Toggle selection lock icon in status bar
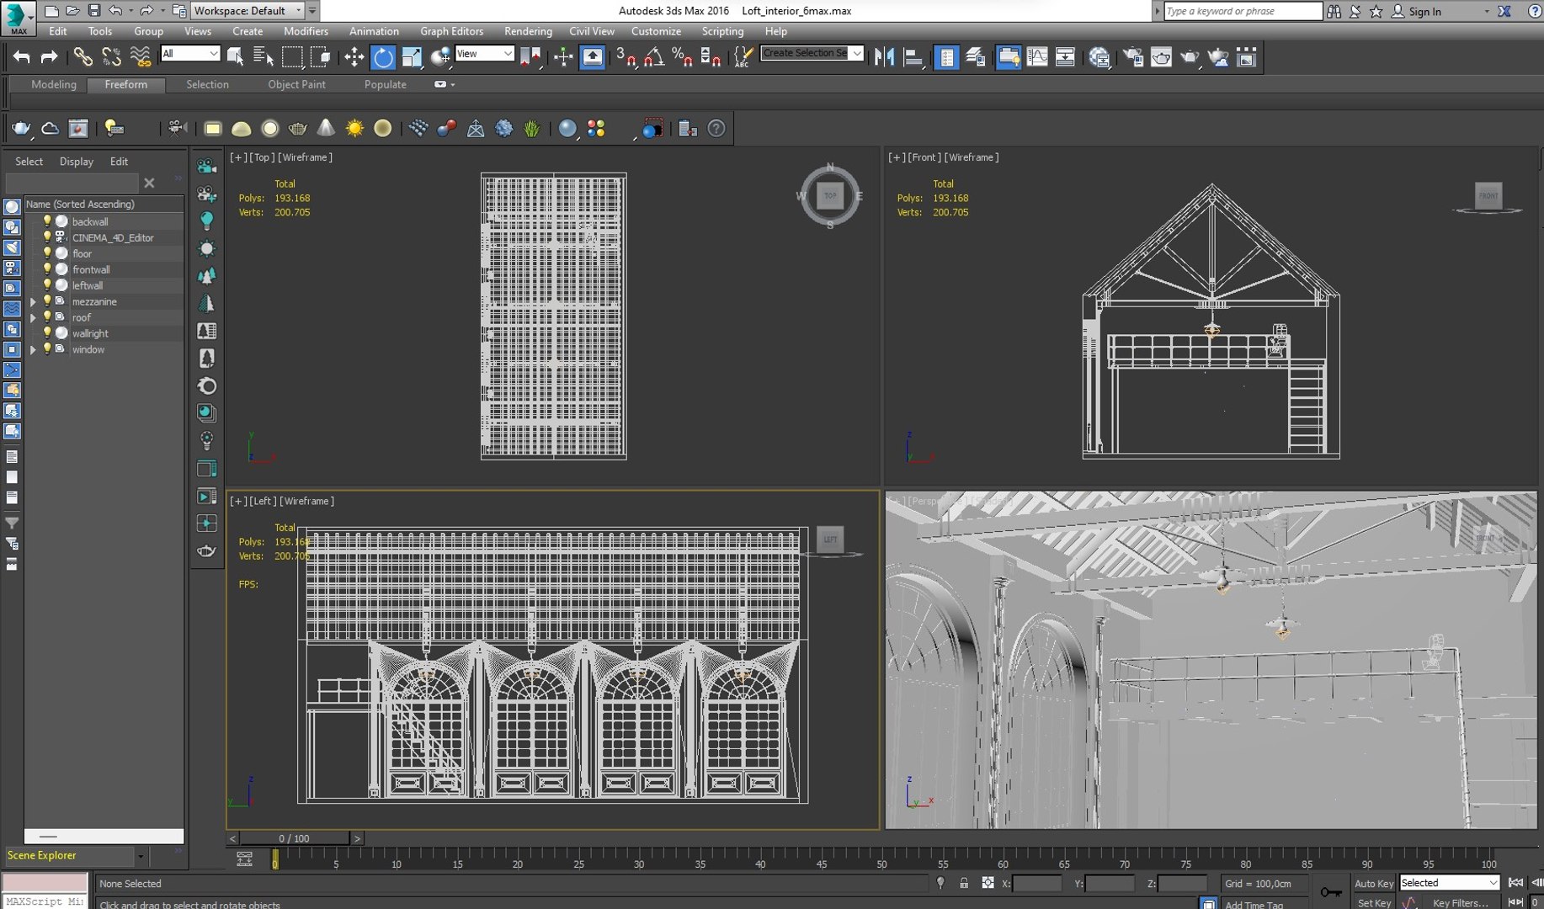This screenshot has width=1544, height=909. pyautogui.click(x=964, y=883)
